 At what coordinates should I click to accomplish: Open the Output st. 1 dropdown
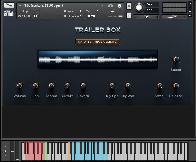(39, 11)
